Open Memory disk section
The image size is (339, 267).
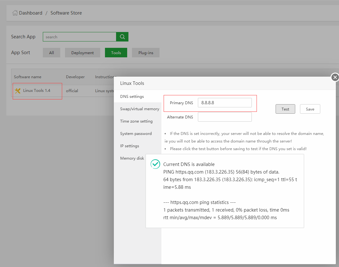(132, 158)
